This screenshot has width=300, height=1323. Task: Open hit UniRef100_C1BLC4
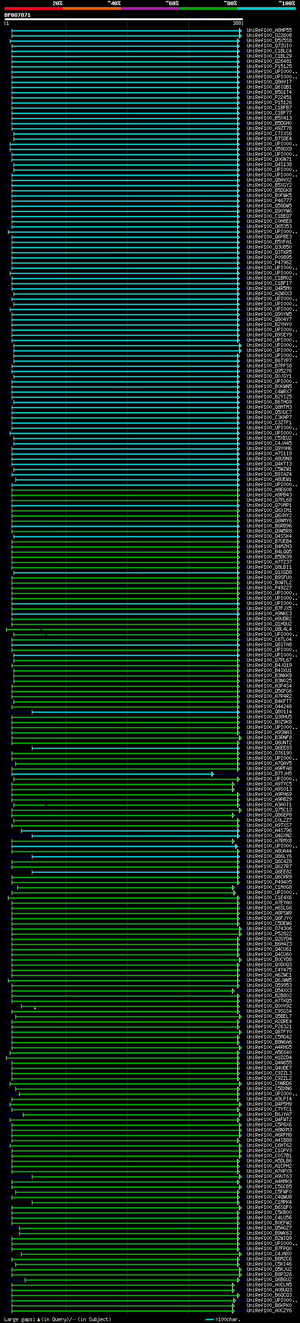269,51
